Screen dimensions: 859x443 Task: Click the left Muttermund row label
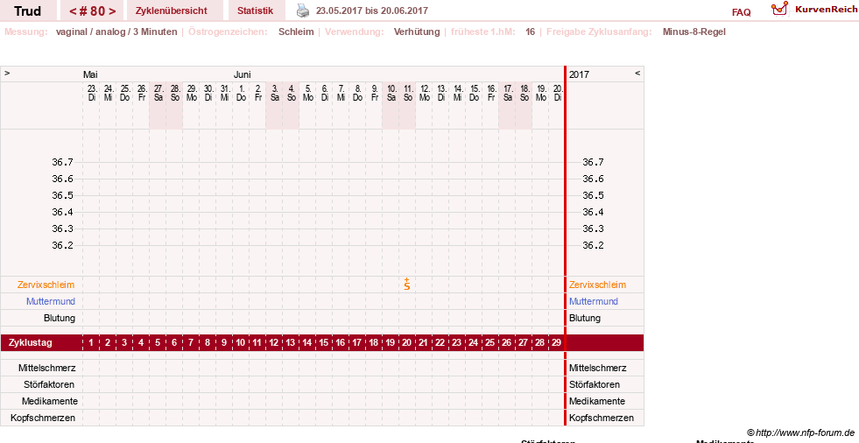coord(51,301)
